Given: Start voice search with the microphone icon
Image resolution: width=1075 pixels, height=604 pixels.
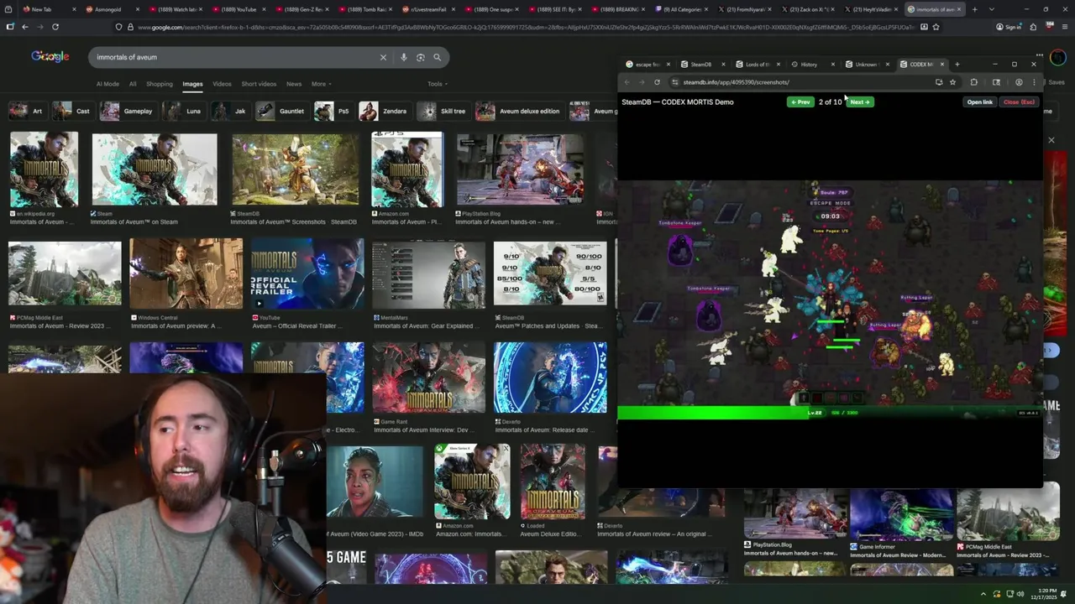Looking at the screenshot, I should click(404, 57).
